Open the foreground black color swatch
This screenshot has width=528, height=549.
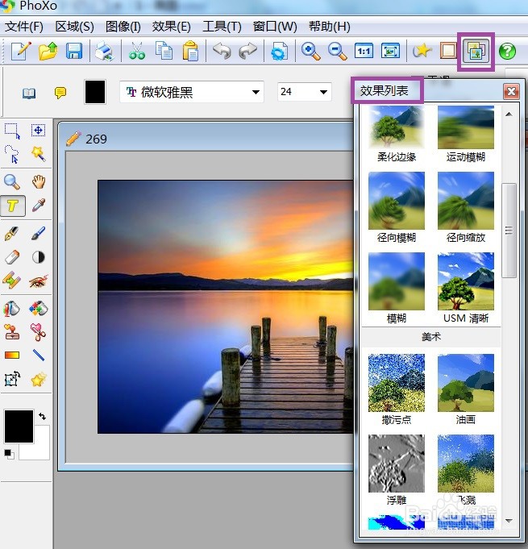[19, 426]
